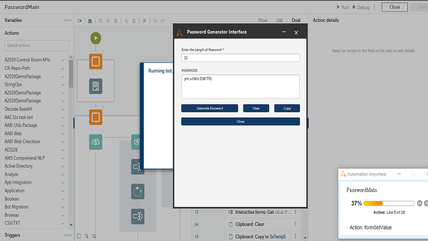428x241 pixels.
Task: Click the bot progress bar at 37%
Action: coord(389,203)
